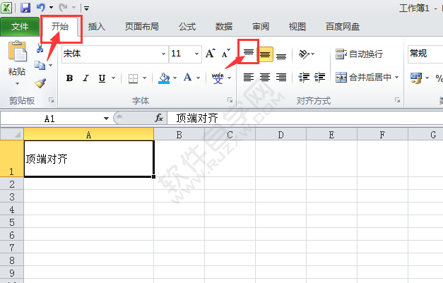Image resolution: width=443 pixels, height=283 pixels.
Task: Open the 公式 ribbon tab
Action: click(187, 27)
